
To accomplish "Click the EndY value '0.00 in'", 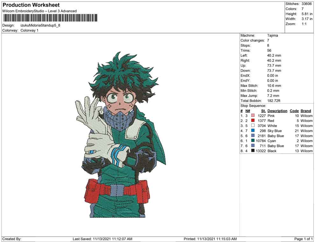I will pyautogui.click(x=273, y=81).
